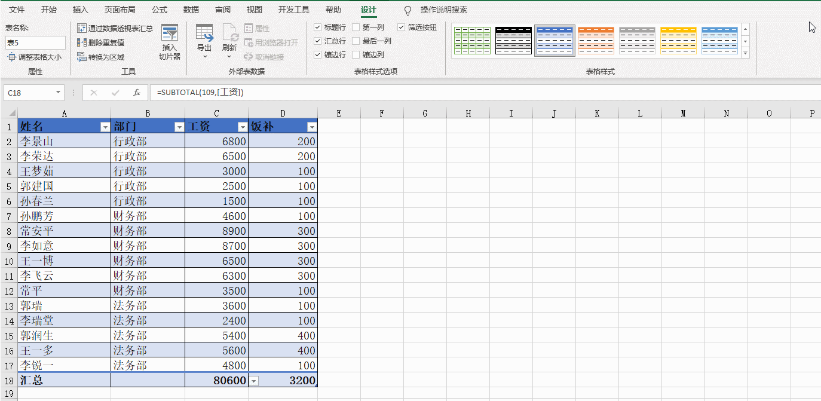
Task: Open the 工资 column filter dropdown
Action: tap(243, 127)
